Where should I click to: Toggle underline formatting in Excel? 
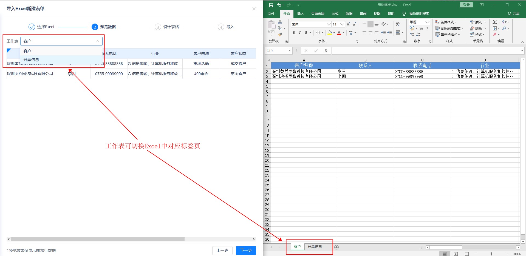click(306, 33)
